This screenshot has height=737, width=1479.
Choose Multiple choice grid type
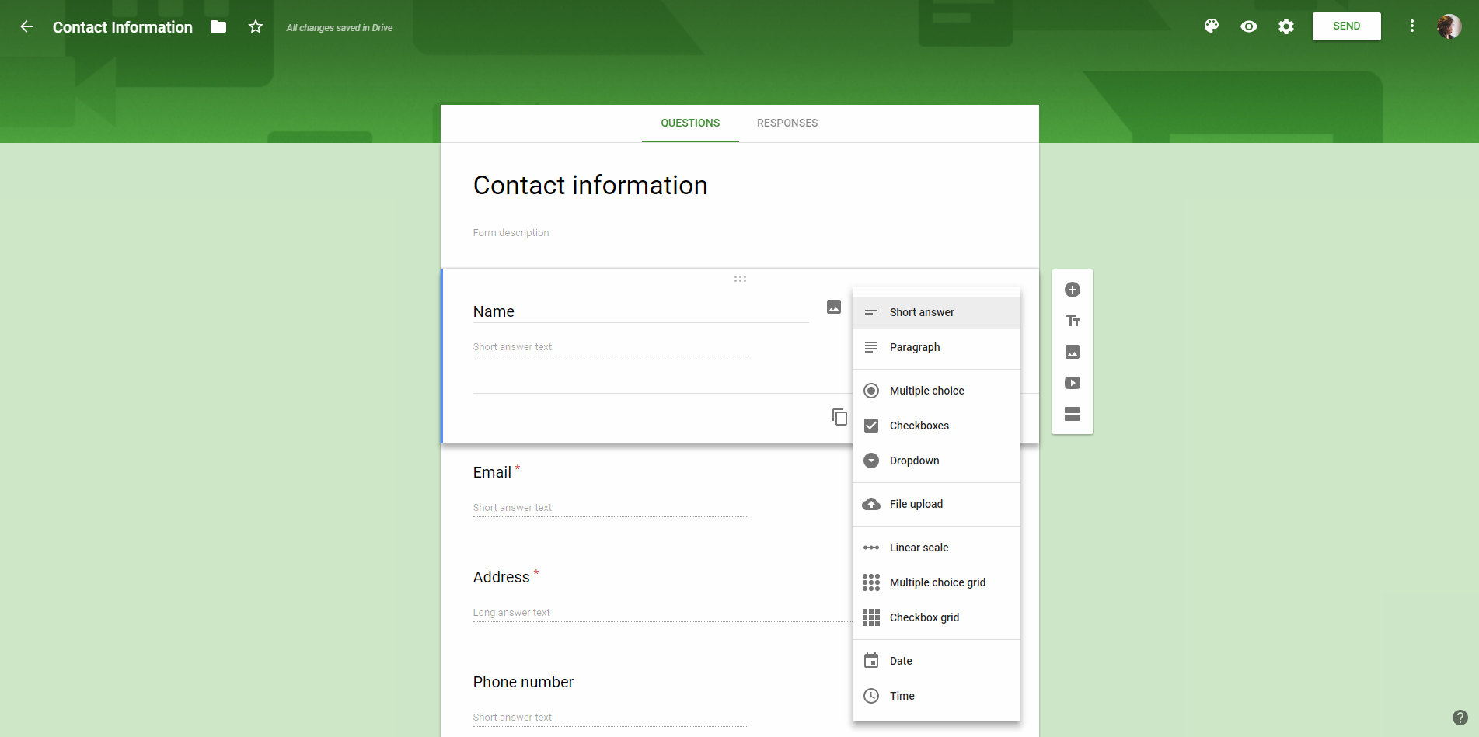coord(937,582)
